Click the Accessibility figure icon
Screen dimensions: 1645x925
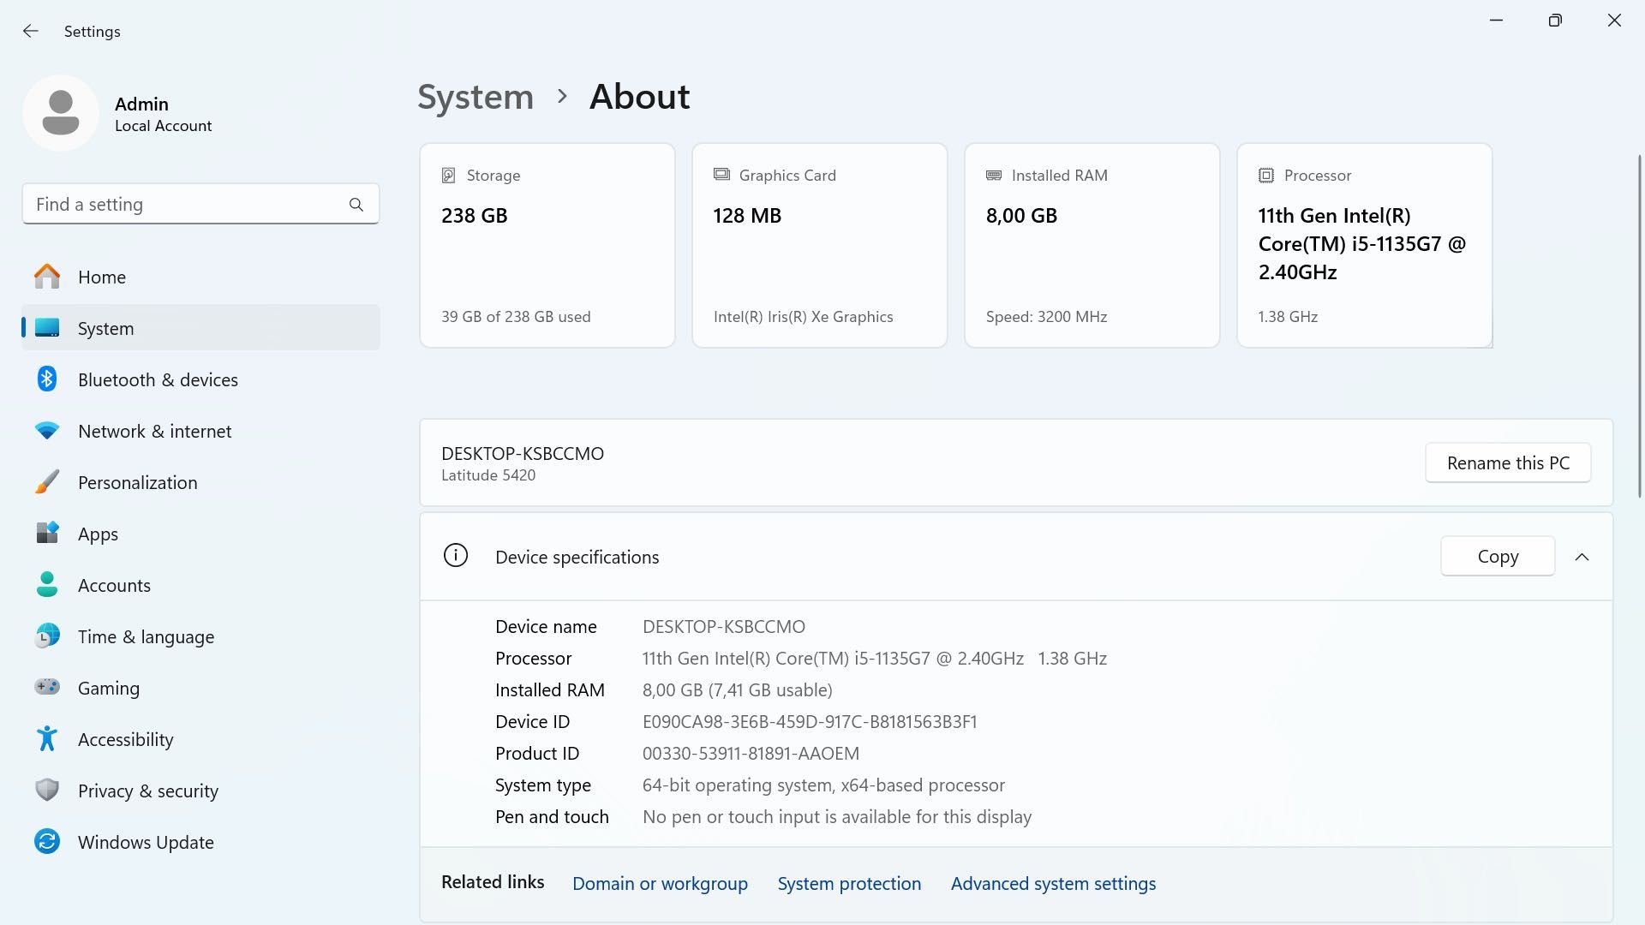[47, 738]
